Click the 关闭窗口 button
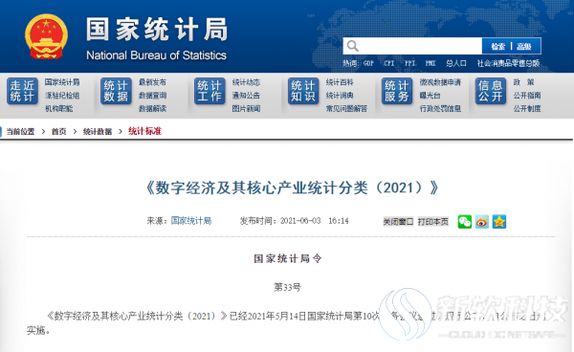The width and height of the screenshot is (574, 352). click(398, 222)
